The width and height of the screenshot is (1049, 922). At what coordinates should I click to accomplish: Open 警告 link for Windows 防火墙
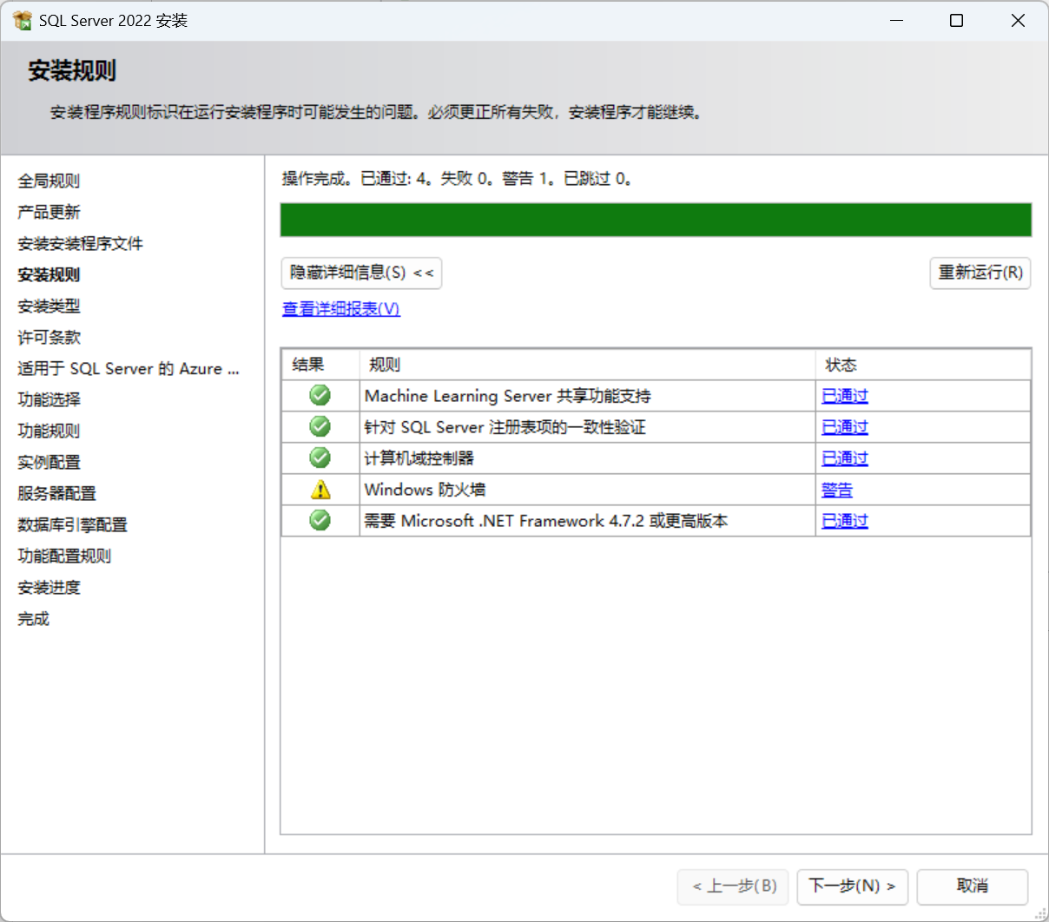[837, 490]
